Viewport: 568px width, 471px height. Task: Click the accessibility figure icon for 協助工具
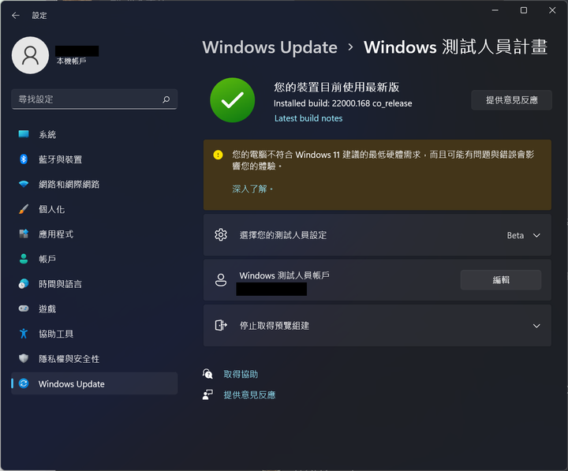pyautogui.click(x=24, y=333)
